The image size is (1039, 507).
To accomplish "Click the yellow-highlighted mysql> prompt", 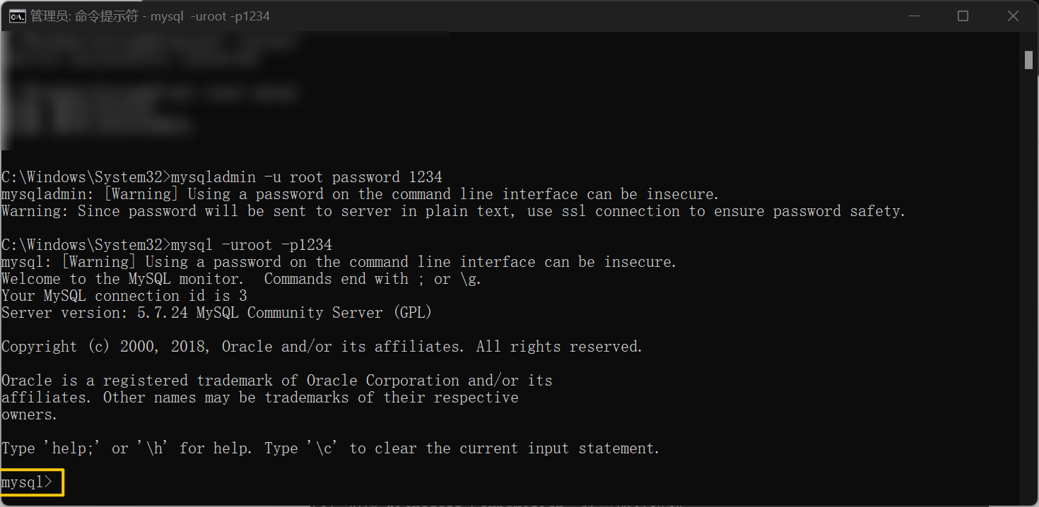I will [30, 482].
